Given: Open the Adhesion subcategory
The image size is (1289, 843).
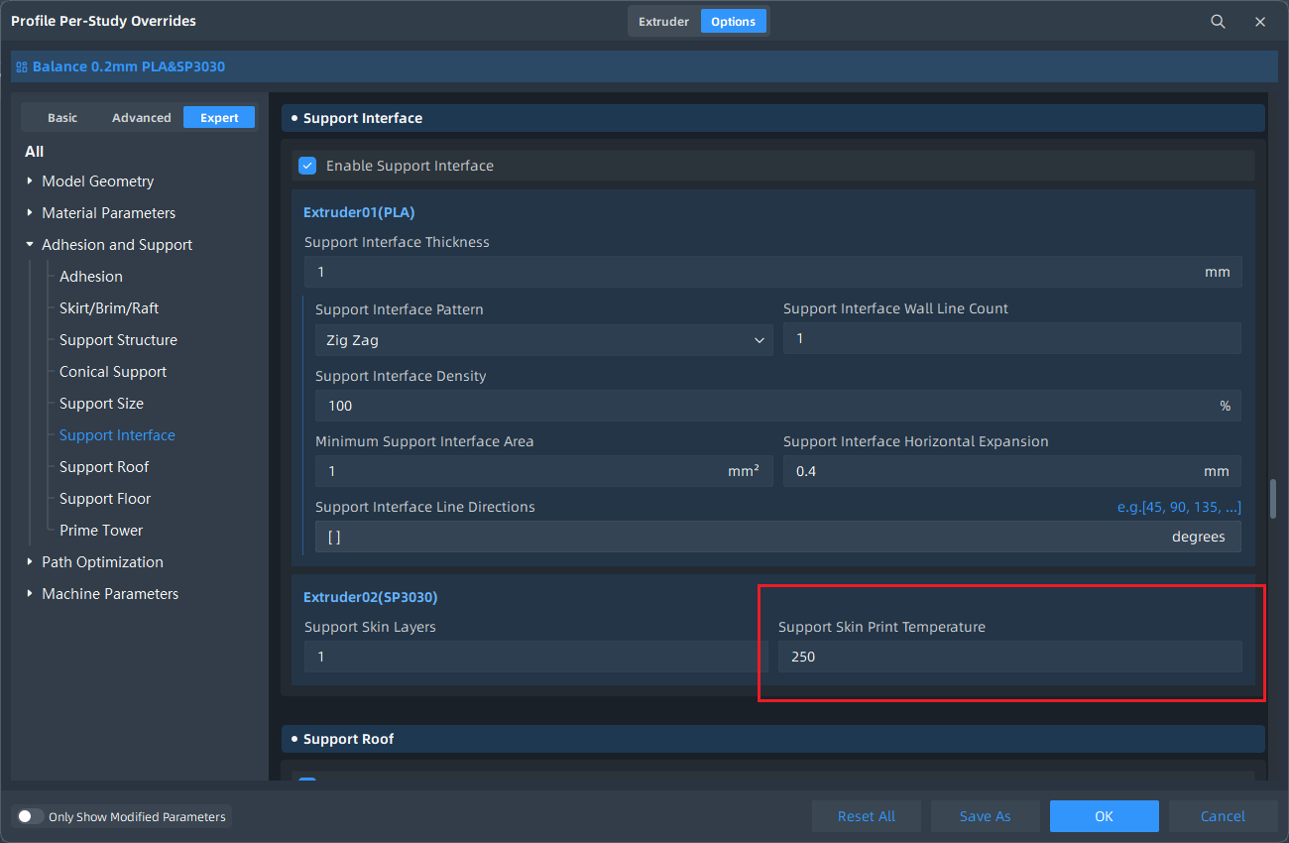Looking at the screenshot, I should [91, 277].
